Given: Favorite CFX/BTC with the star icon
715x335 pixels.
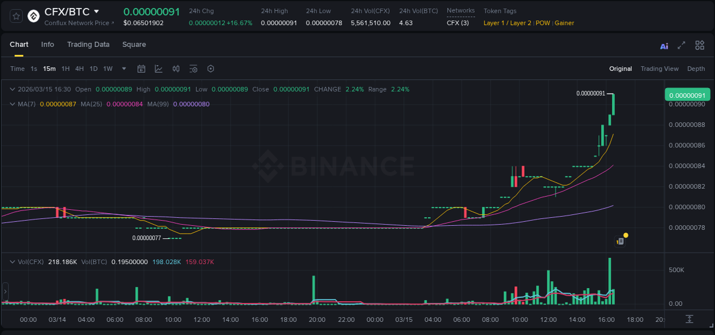Looking at the screenshot, I should click(x=15, y=16).
